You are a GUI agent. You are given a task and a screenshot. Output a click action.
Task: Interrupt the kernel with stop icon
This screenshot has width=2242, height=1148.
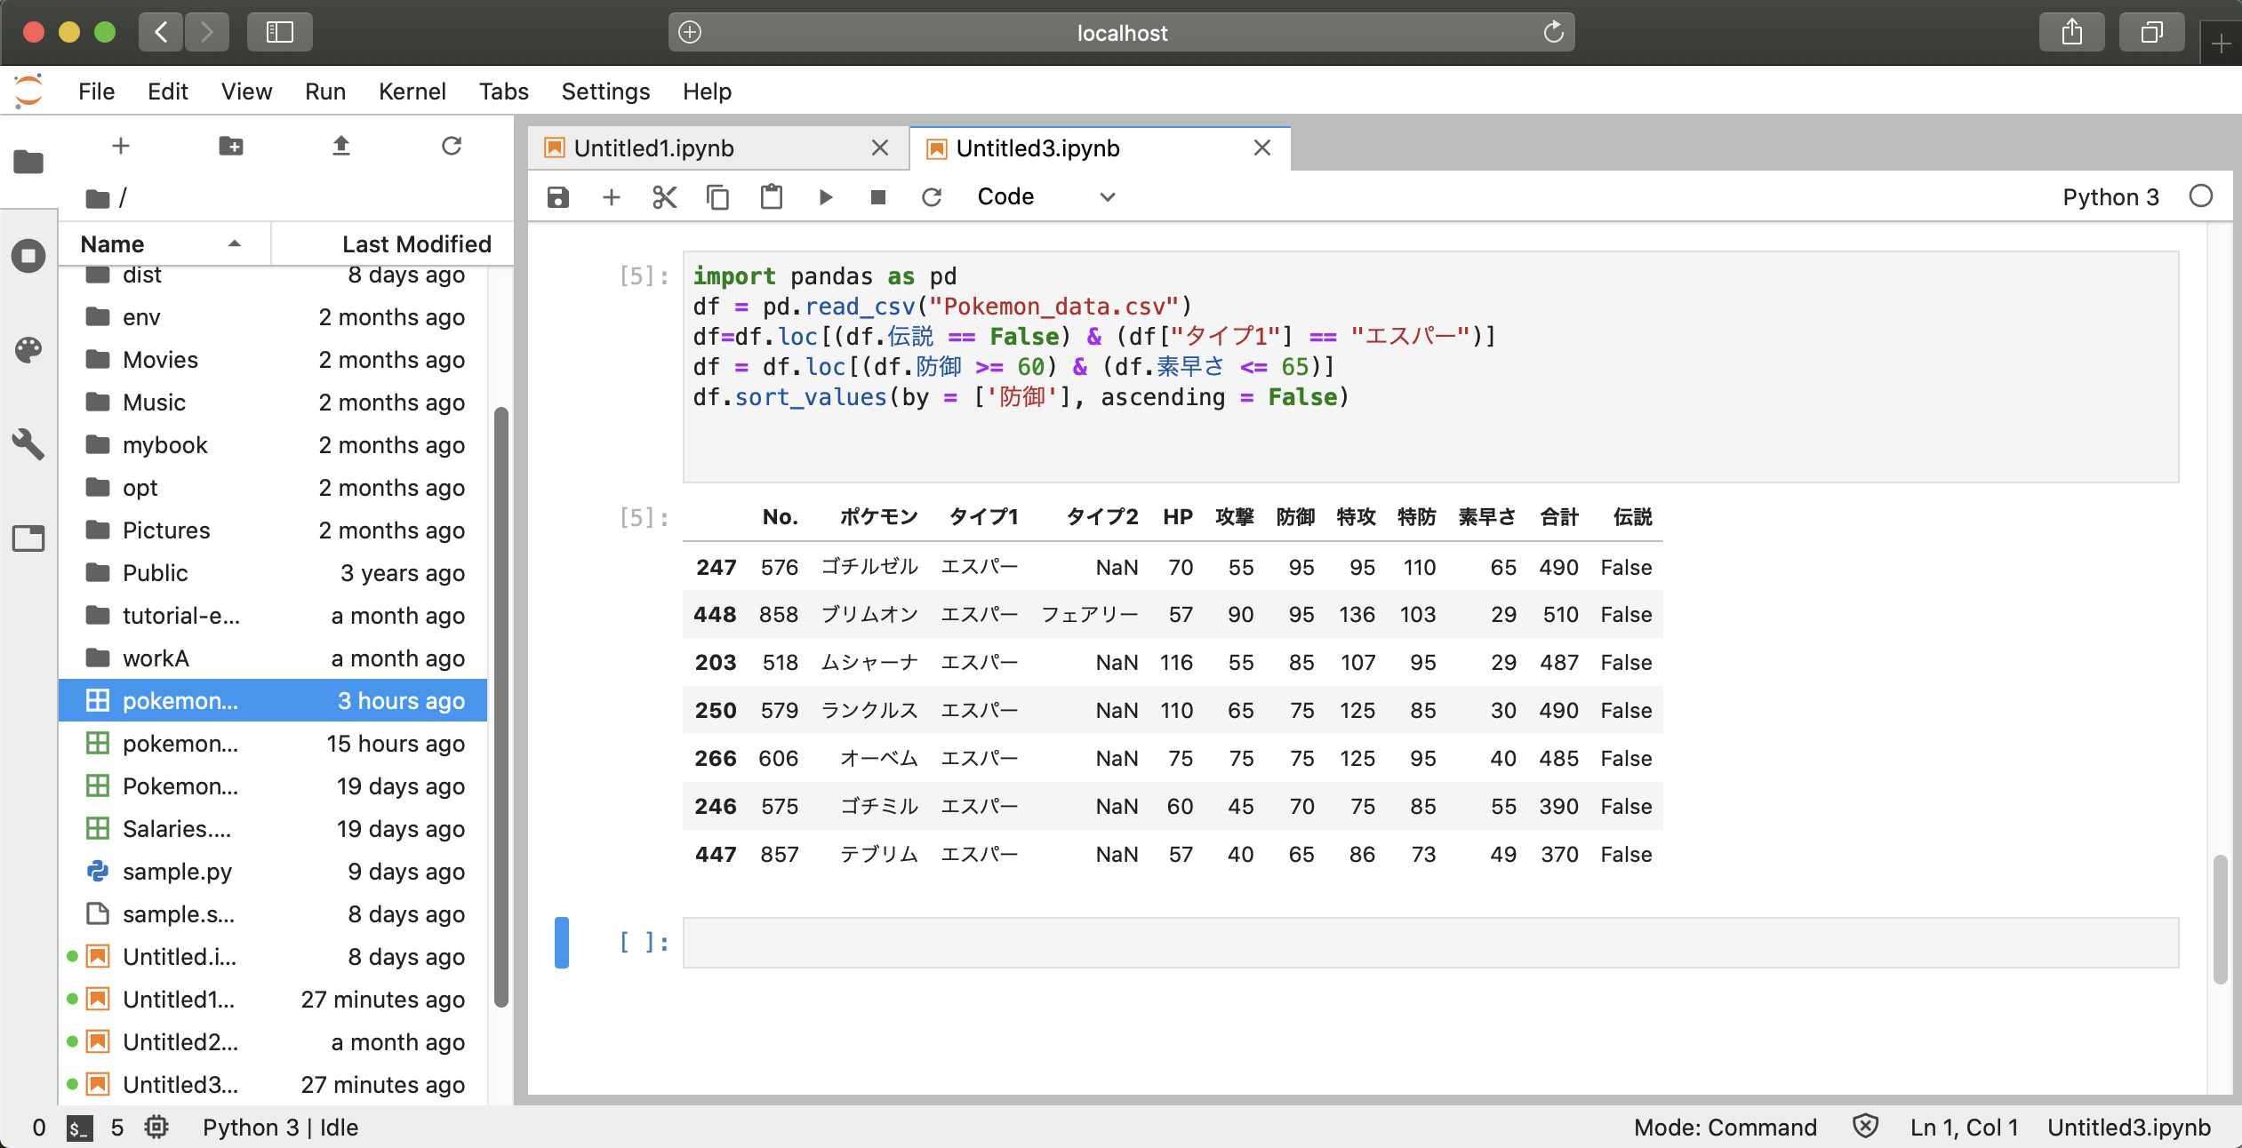[x=878, y=196]
